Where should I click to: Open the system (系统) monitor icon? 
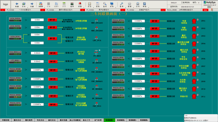click(112, 4)
